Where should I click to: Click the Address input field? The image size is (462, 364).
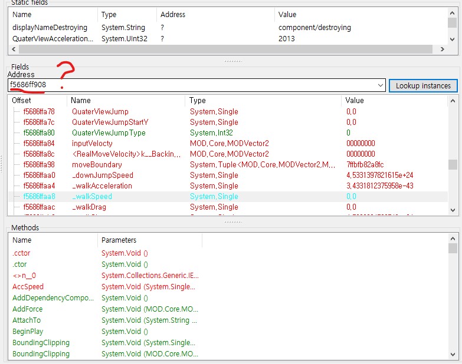pos(195,85)
